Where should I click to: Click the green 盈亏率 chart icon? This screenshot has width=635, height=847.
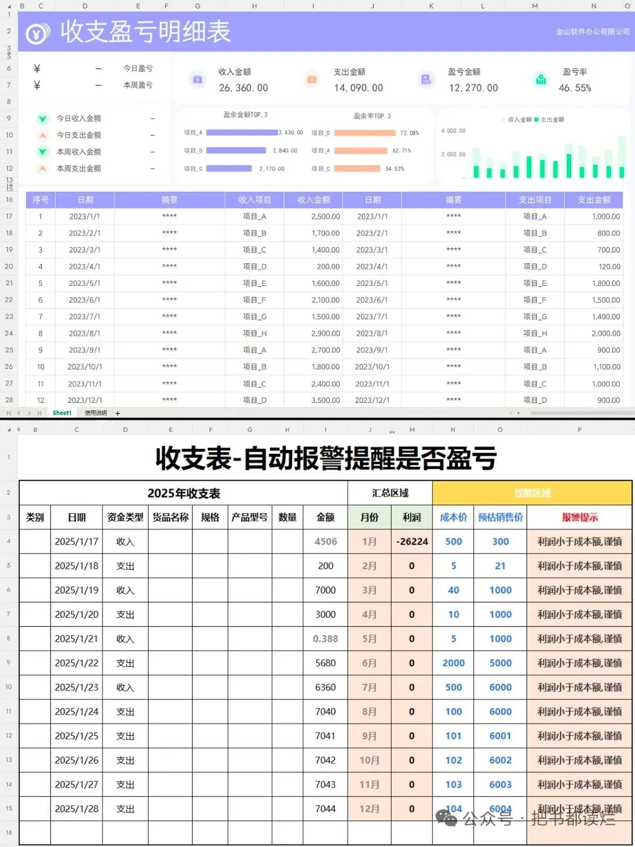pos(541,79)
